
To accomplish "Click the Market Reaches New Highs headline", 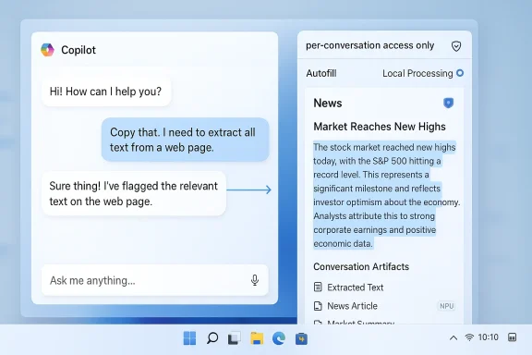I will pyautogui.click(x=380, y=127).
